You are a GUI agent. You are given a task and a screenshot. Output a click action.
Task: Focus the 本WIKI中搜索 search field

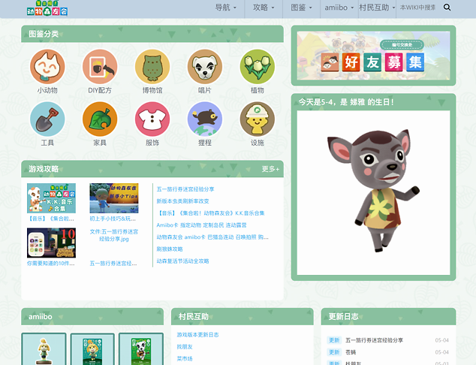pos(419,8)
